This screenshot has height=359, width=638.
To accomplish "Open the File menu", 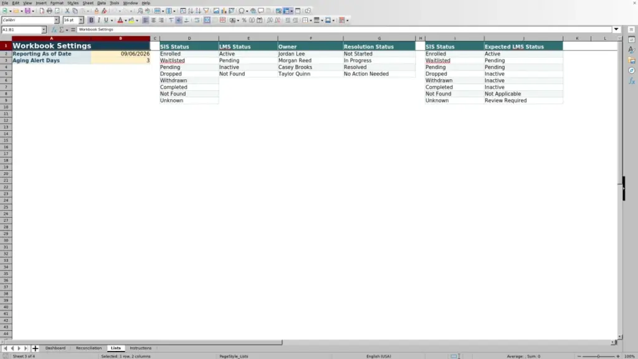I will pyautogui.click(x=5, y=3).
